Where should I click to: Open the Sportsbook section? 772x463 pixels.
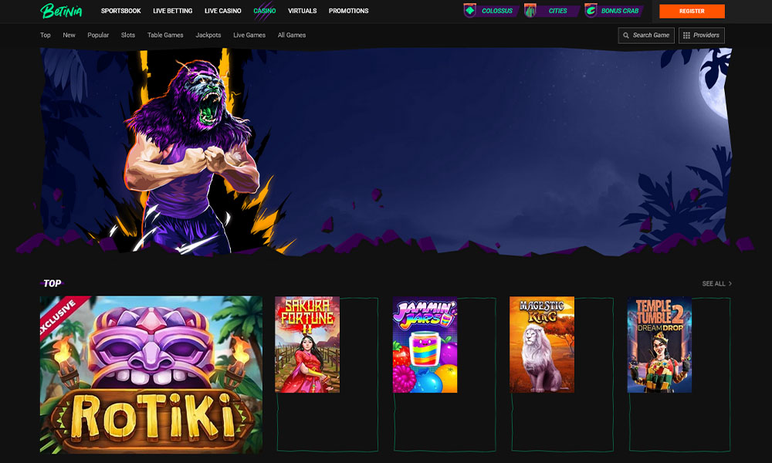[x=120, y=11]
